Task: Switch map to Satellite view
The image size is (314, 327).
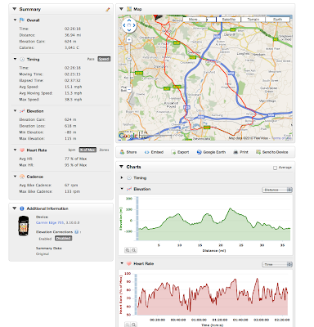Action: [228, 20]
